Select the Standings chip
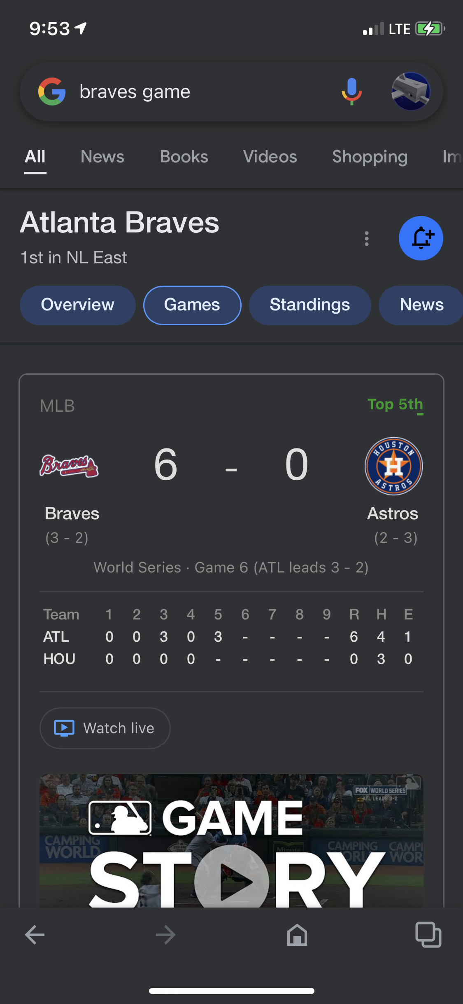 tap(310, 305)
